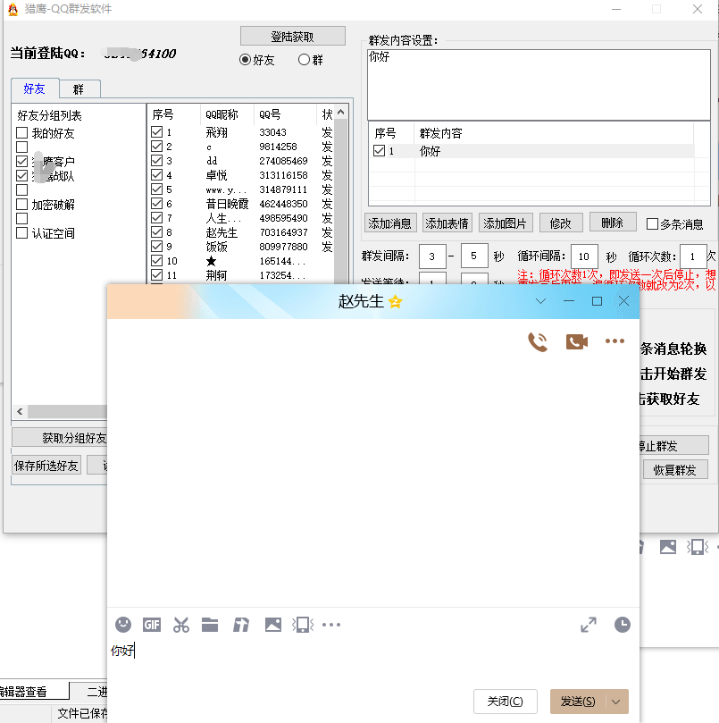Viewport: 719px width, 723px height.
Task: Uncheck friend row 4 卓悦
Action: 156,175
